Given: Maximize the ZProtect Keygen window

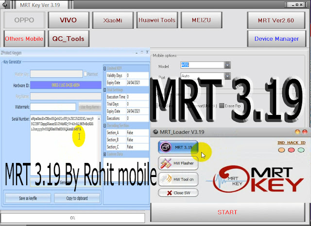Looking at the screenshot, I should click(x=142, y=52).
